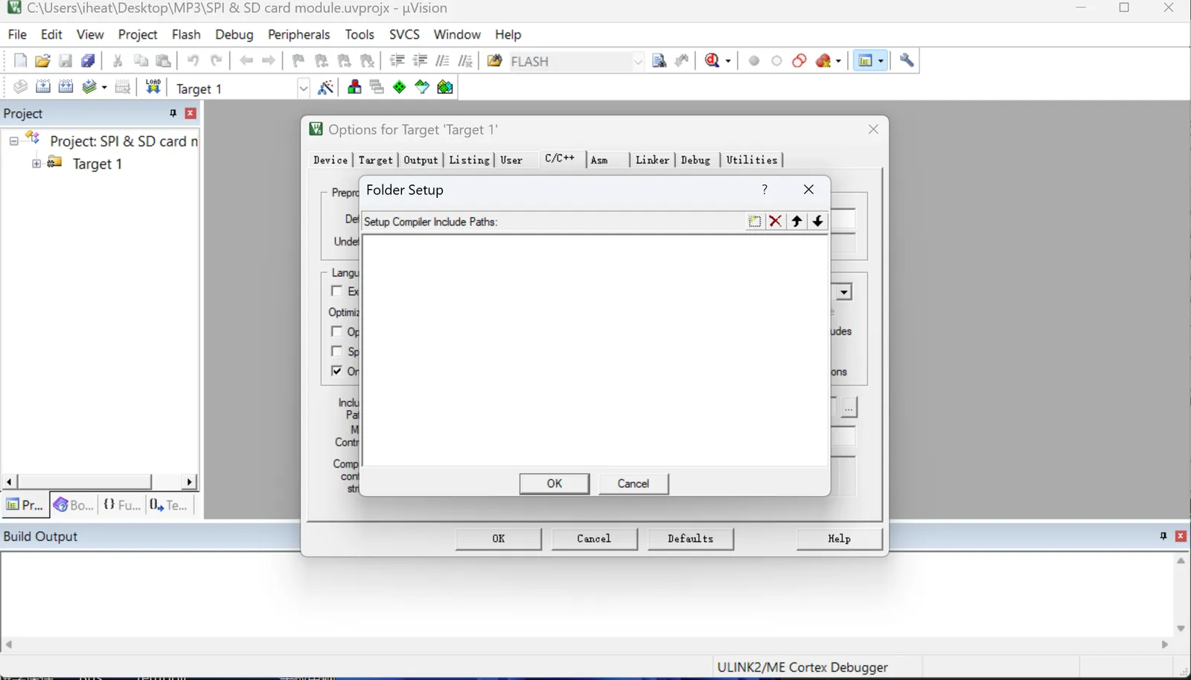Image resolution: width=1191 pixels, height=680 pixels.
Task: Click the Find in Files toolbar icon
Action: pos(659,61)
